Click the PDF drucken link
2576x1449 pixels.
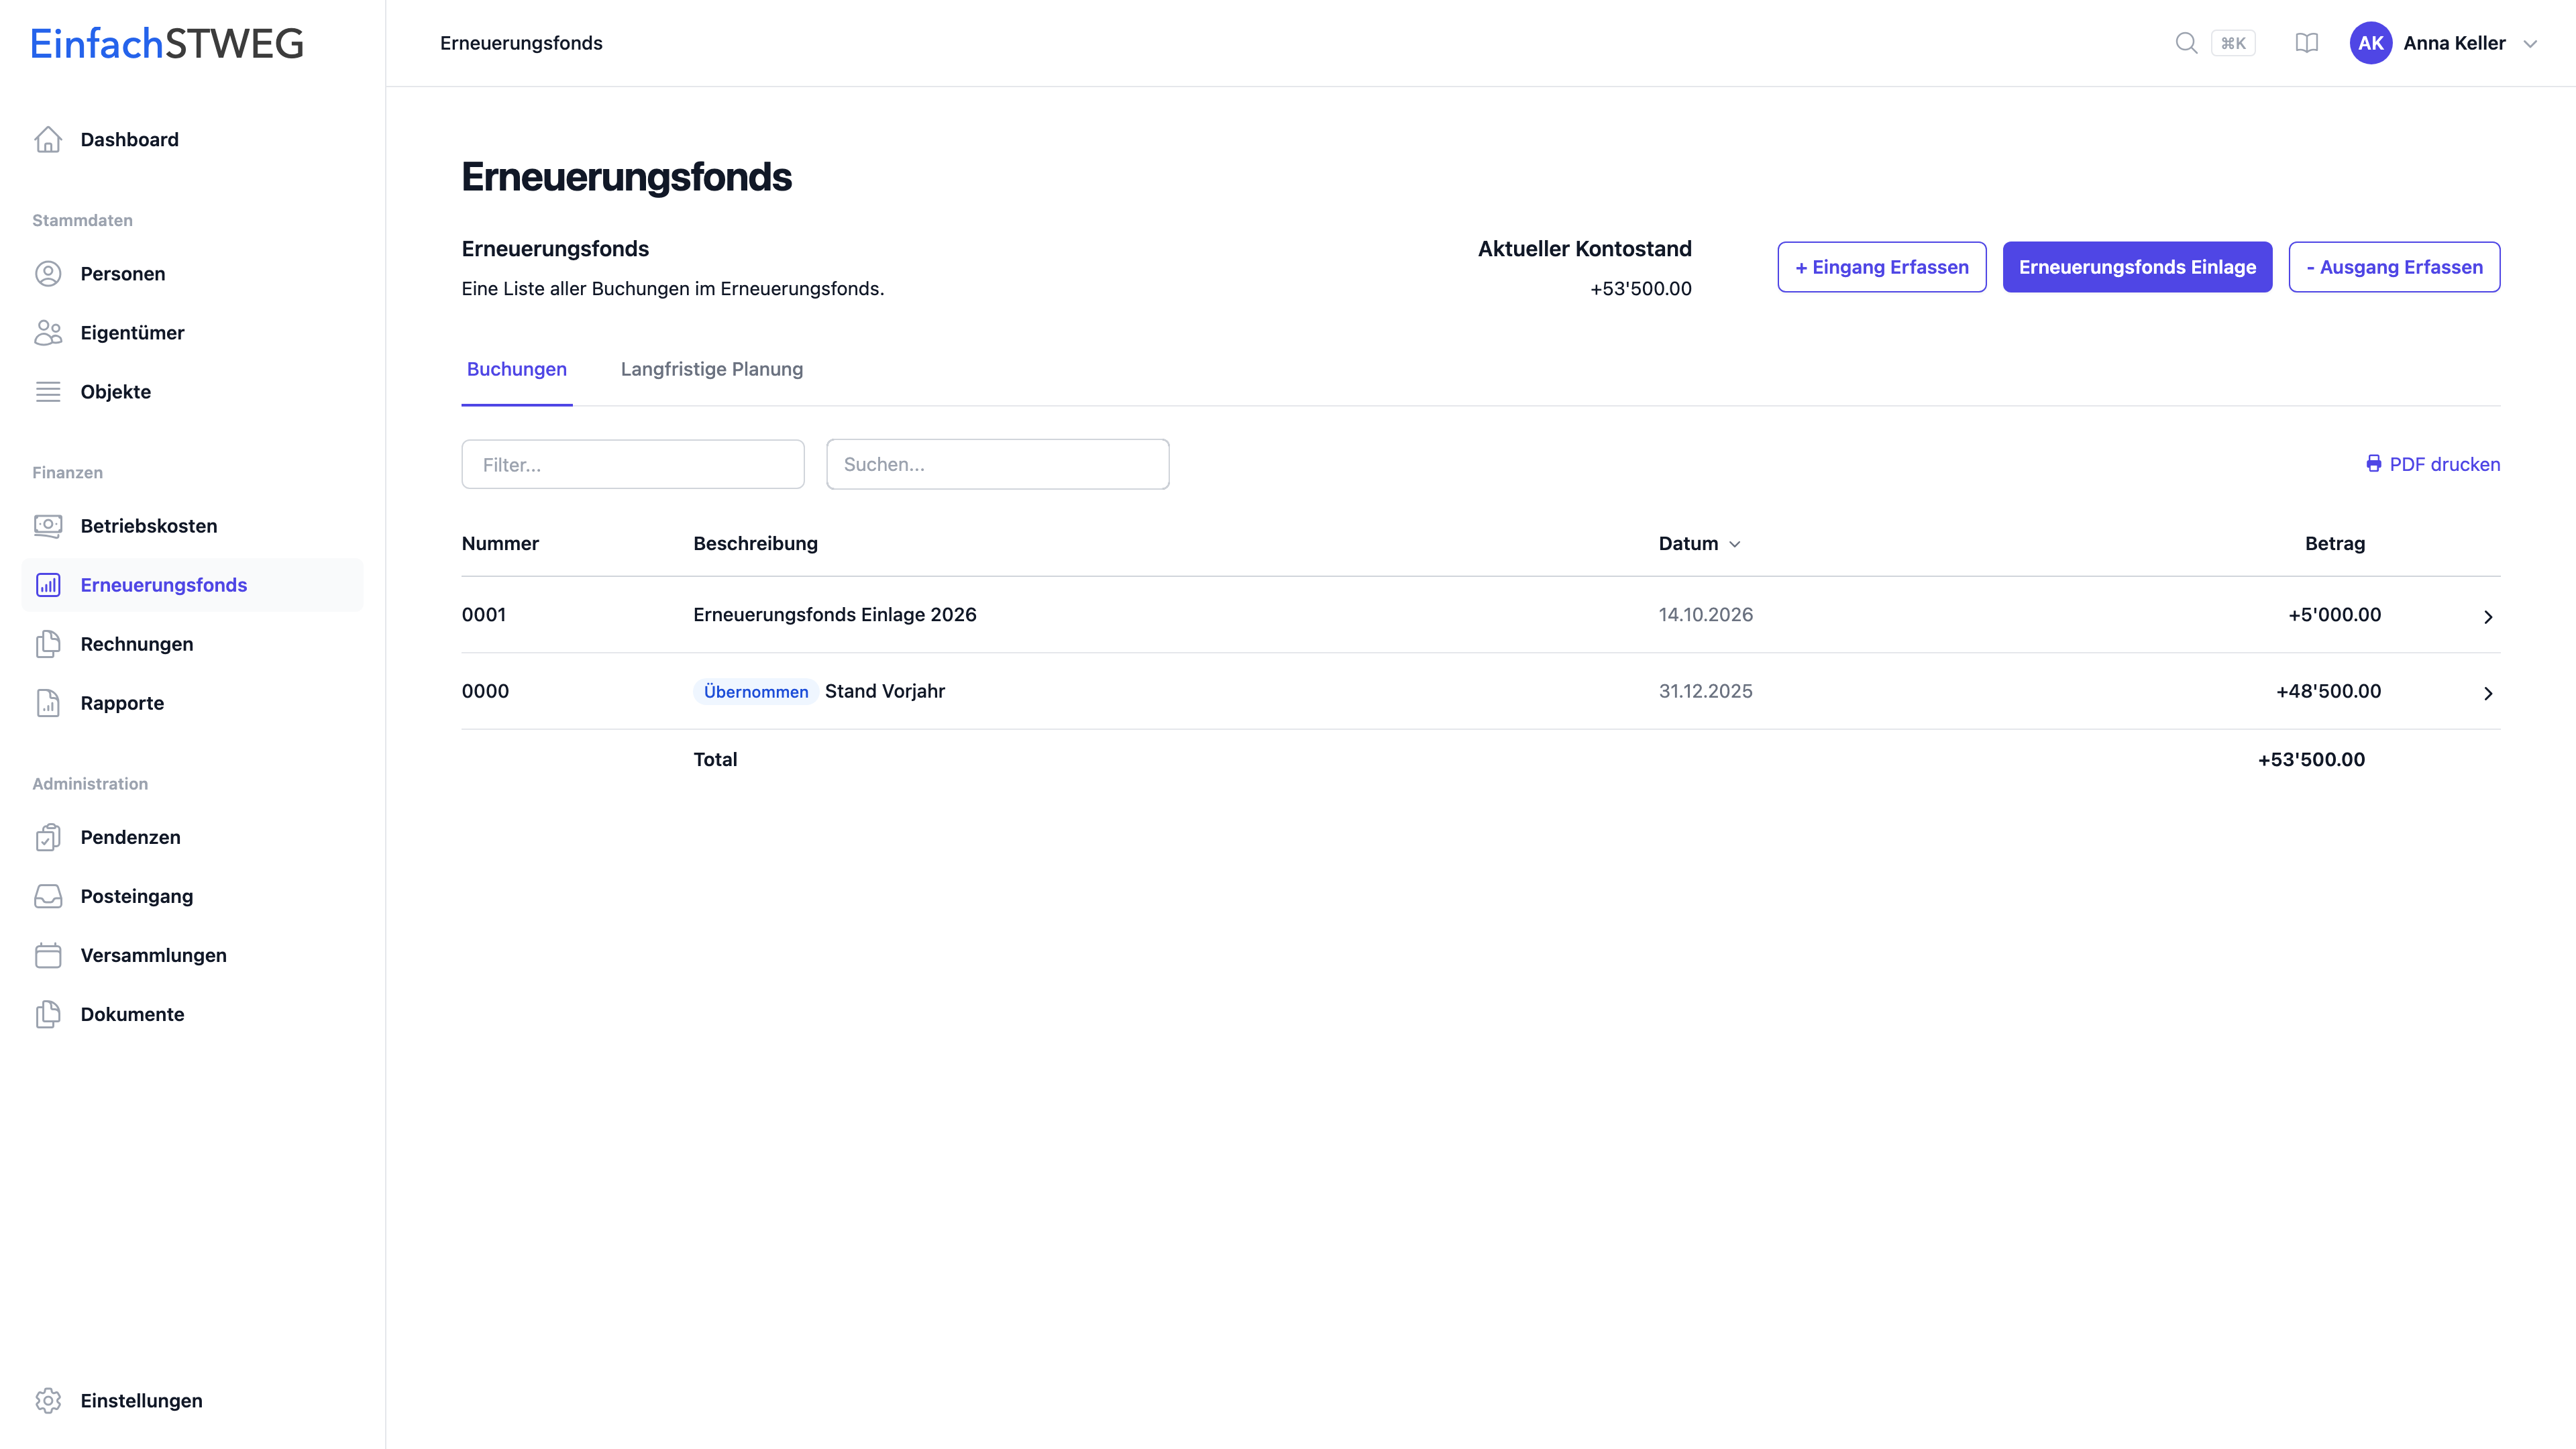tap(2432, 464)
